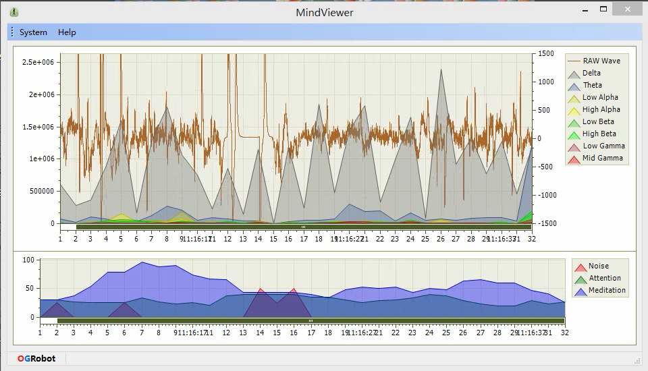Click the lower chart horizontal scrollbar thumb grip
Image resolution: width=648 pixels, height=371 pixels.
pyautogui.click(x=310, y=320)
